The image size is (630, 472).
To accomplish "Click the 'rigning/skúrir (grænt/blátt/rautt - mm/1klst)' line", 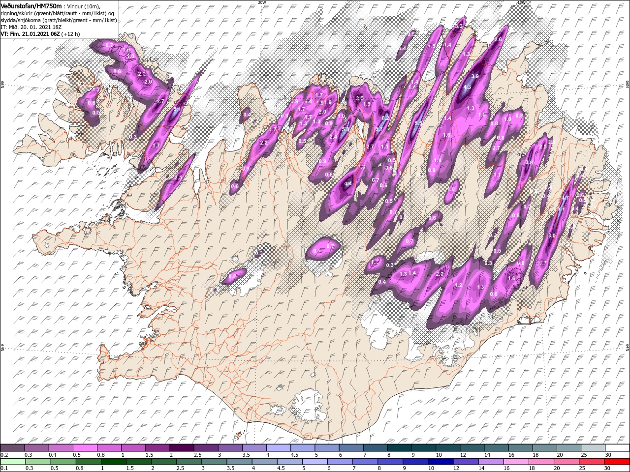I will [x=54, y=13].
